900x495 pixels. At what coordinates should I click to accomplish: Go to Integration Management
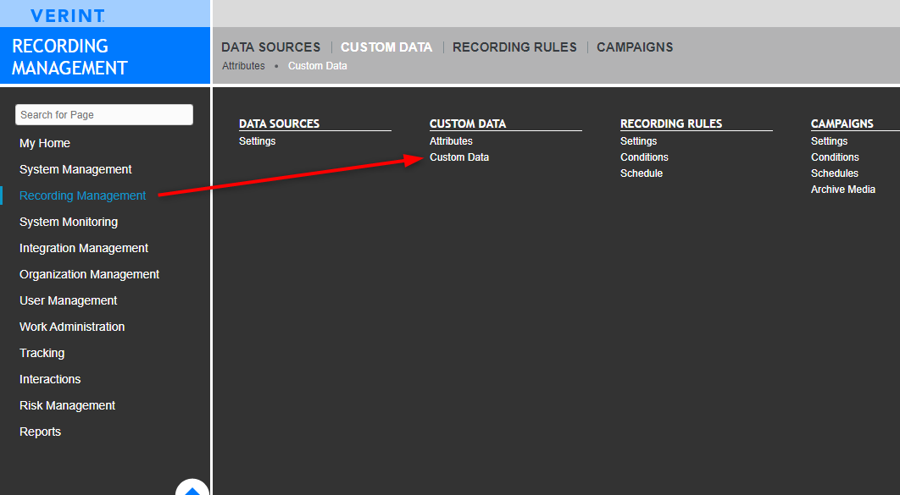click(84, 249)
